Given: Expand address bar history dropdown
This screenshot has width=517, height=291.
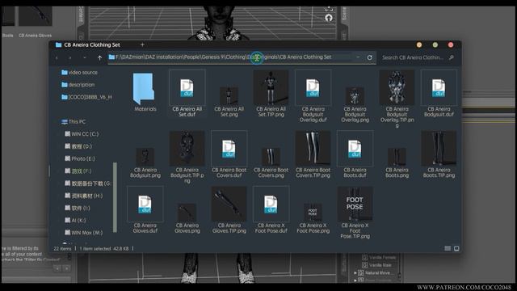Looking at the screenshot, I should [358, 57].
